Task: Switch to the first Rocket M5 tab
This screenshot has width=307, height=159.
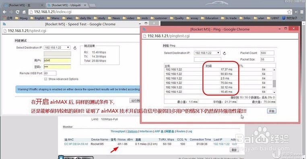Action: pos(23,5)
